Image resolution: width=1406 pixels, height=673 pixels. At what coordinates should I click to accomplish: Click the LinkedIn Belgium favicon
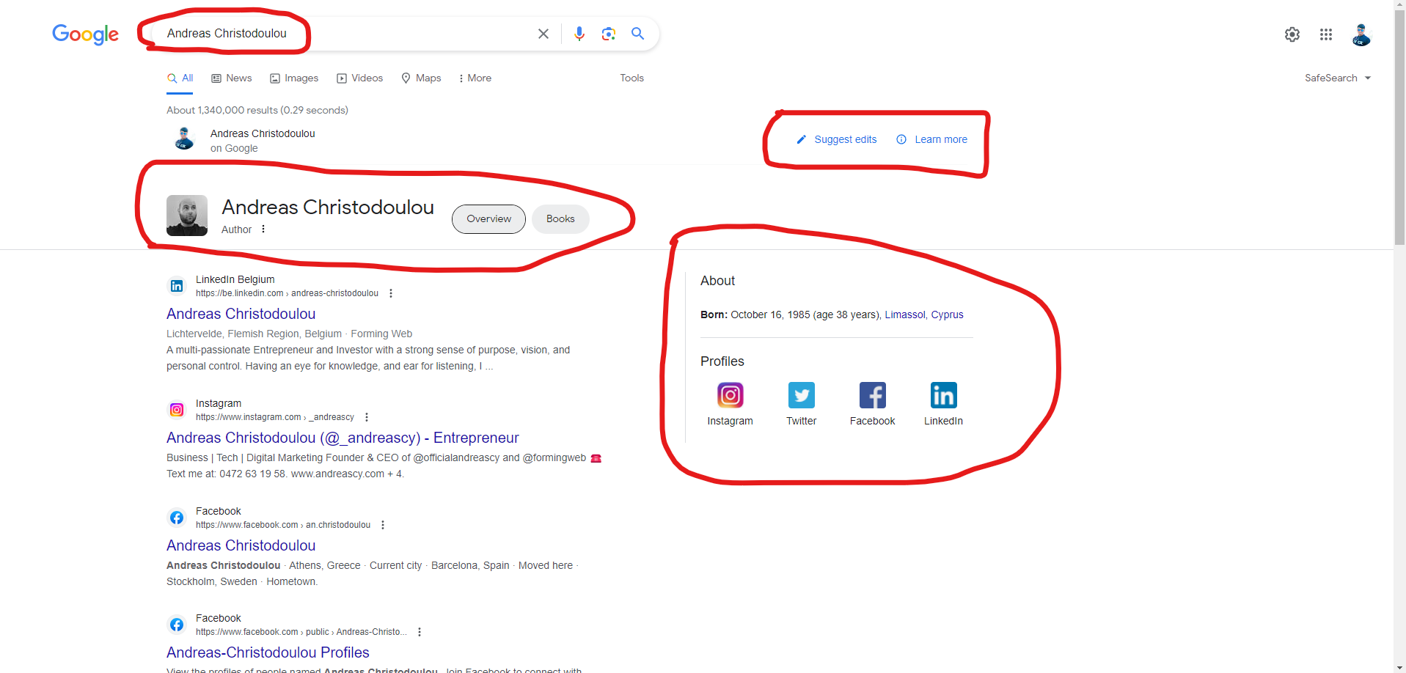[x=177, y=286]
